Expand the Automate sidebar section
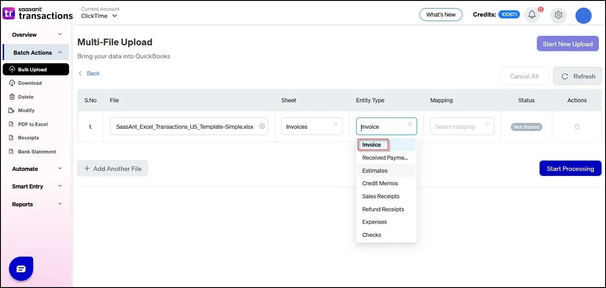Viewport: 606px width, 288px height. coord(36,169)
